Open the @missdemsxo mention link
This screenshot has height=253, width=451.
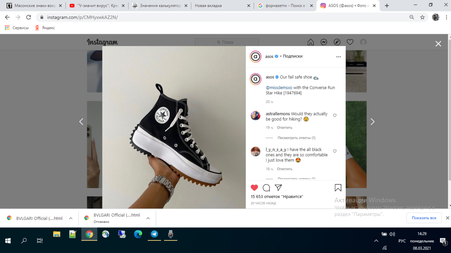pyautogui.click(x=279, y=88)
